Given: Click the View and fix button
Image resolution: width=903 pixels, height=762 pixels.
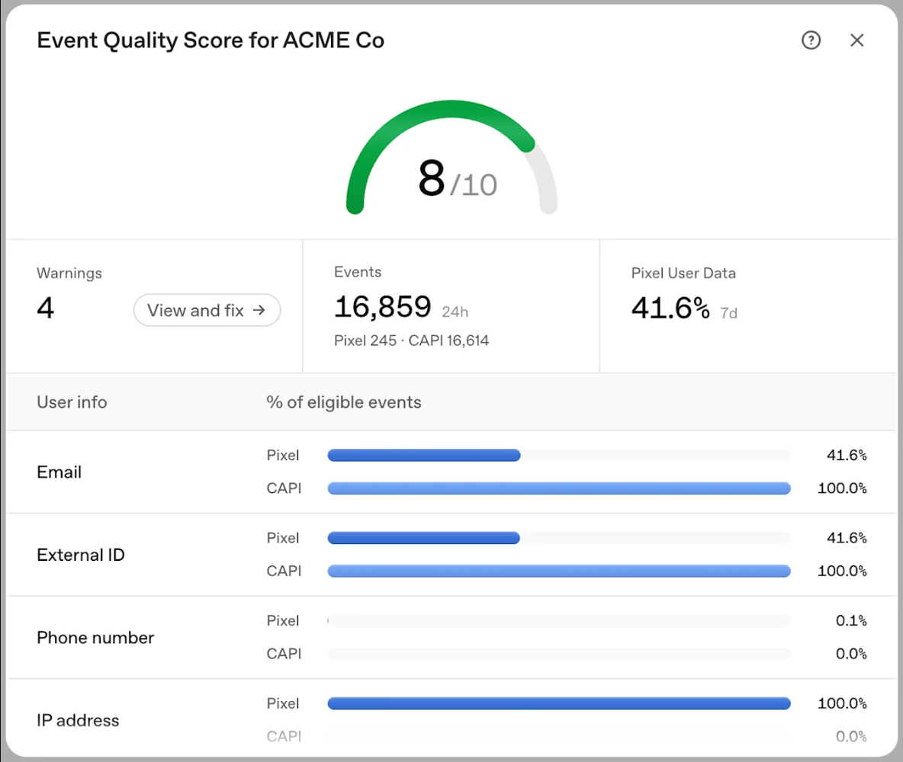Looking at the screenshot, I should click(x=207, y=310).
